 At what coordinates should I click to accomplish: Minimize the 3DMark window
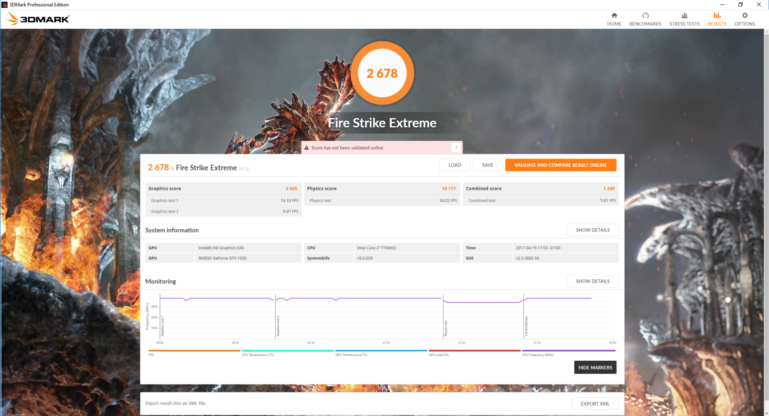[722, 4]
